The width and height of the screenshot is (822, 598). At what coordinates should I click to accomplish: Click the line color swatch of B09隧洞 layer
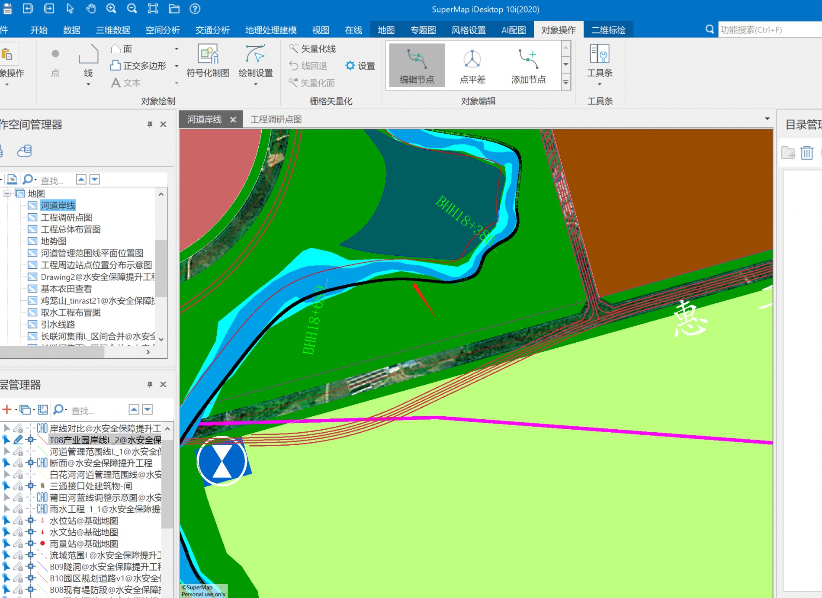coord(42,566)
